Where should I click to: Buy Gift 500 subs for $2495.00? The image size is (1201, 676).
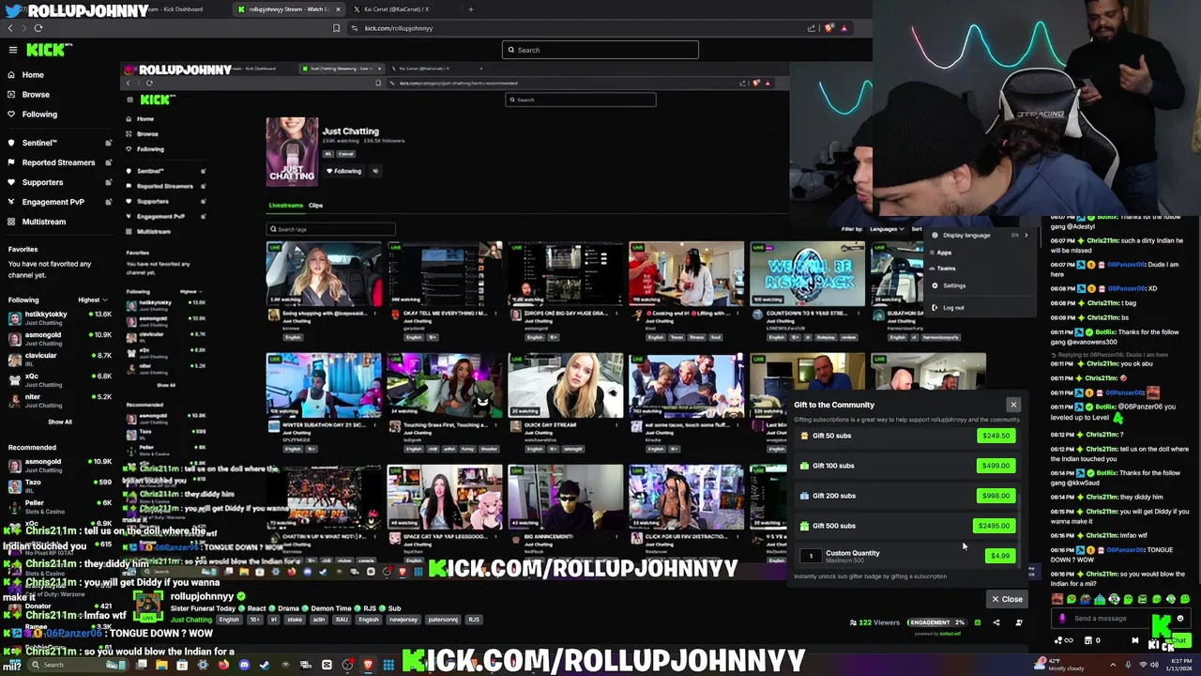pos(994,526)
